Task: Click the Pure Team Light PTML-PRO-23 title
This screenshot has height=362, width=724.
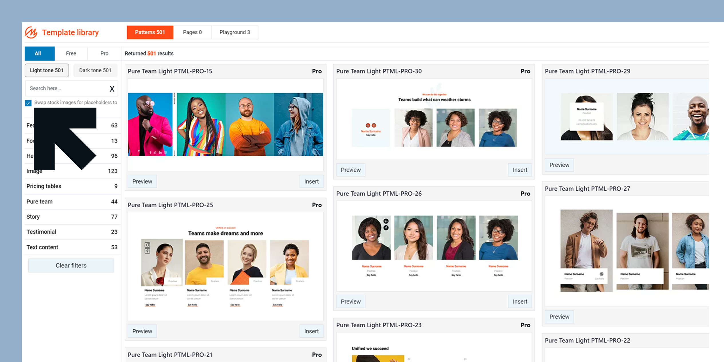Action: 379,325
